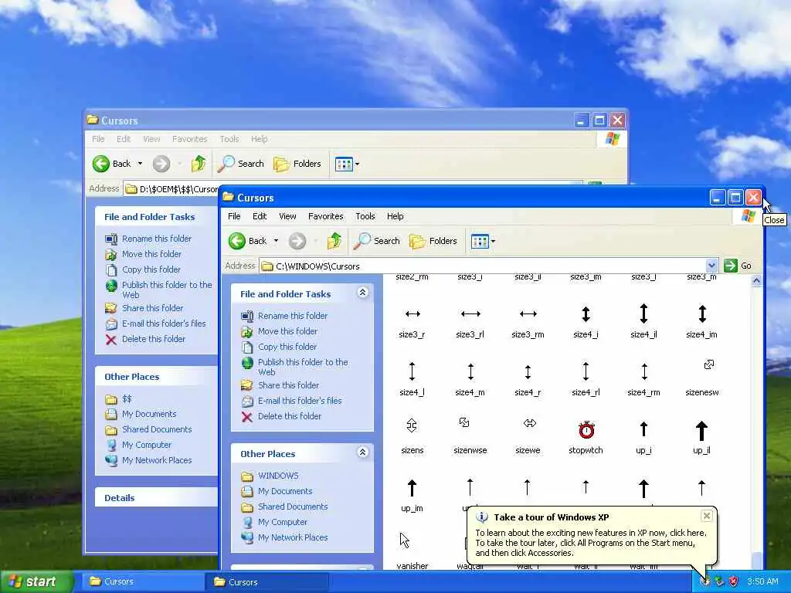Open the Edit menu in the front Cursors window

[x=260, y=216]
